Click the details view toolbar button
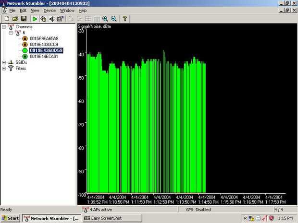This screenshot has width=298, height=223. point(97,19)
